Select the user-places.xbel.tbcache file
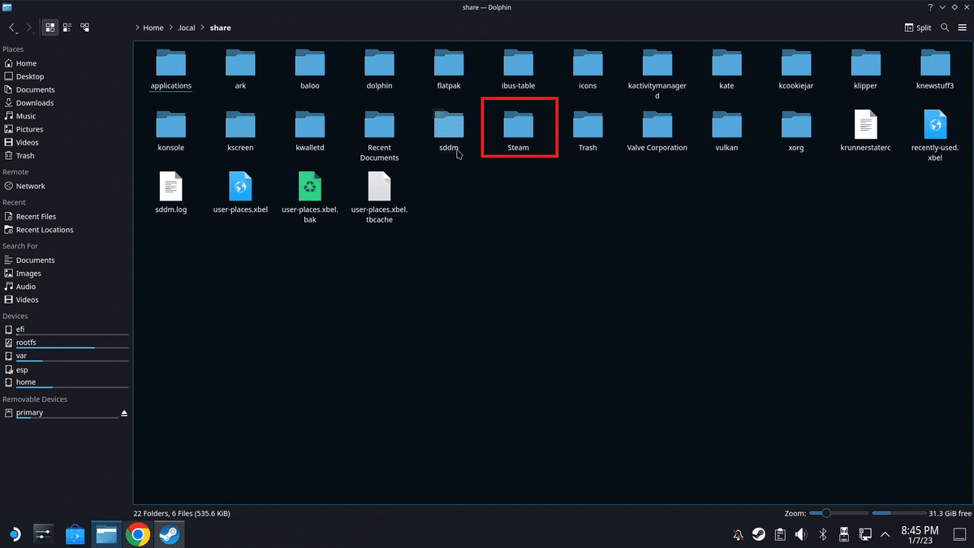The width and height of the screenshot is (974, 548). (x=379, y=196)
